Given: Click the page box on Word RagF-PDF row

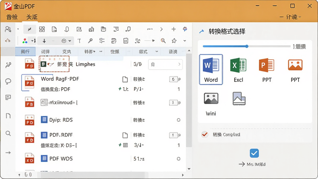Looking at the screenshot, I should 173,79.
